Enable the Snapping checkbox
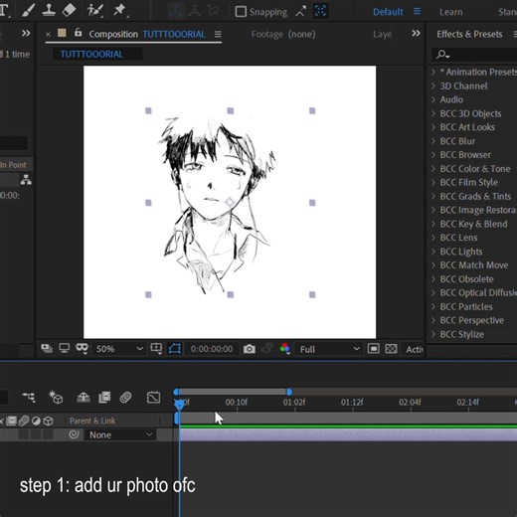 coord(241,12)
